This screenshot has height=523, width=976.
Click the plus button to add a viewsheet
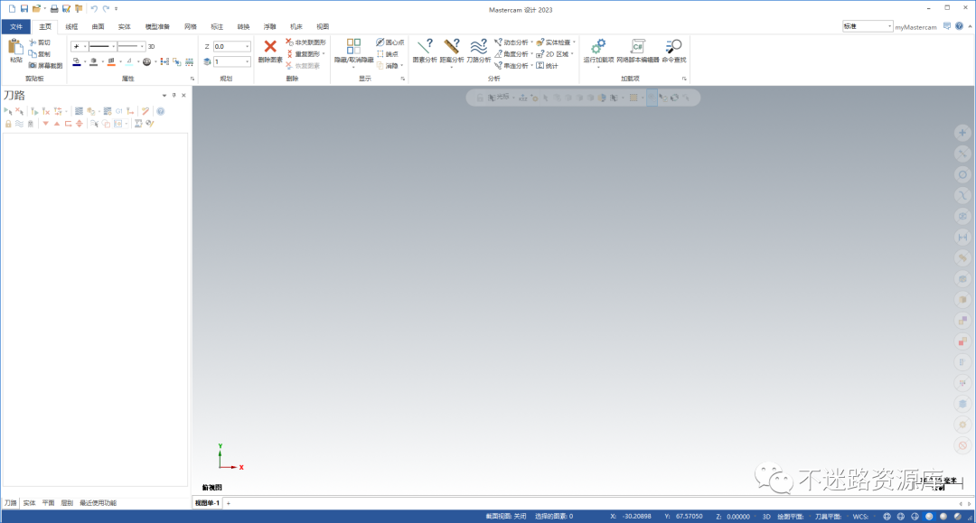point(229,503)
